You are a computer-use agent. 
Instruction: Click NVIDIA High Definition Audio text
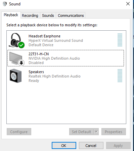54,58
